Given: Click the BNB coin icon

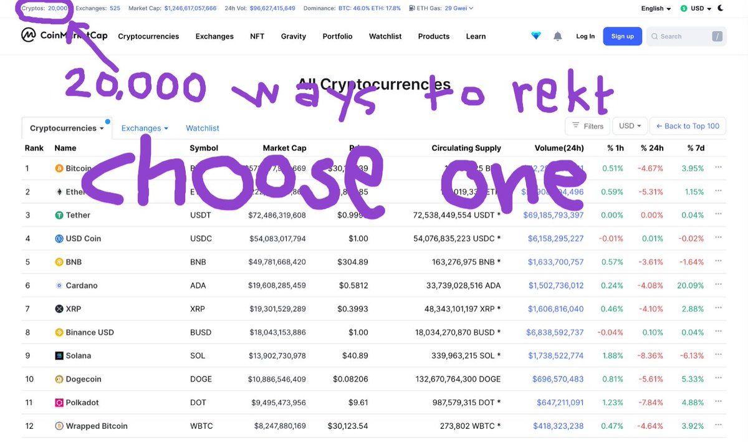Looking at the screenshot, I should [59, 262].
